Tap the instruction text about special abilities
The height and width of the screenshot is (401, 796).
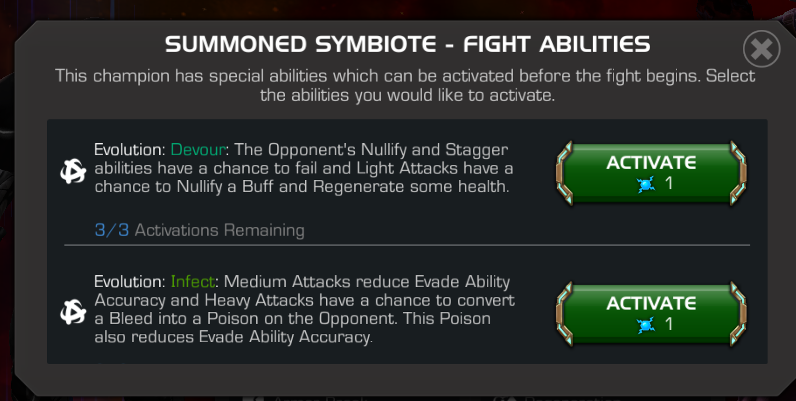(x=405, y=85)
